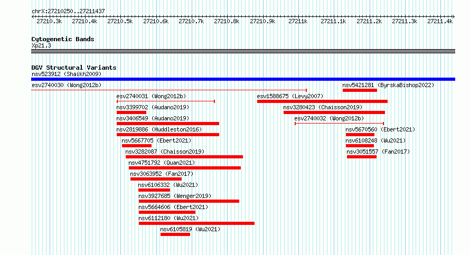
Task: Click the 27210.4k ruler tick label
Action: (84, 21)
